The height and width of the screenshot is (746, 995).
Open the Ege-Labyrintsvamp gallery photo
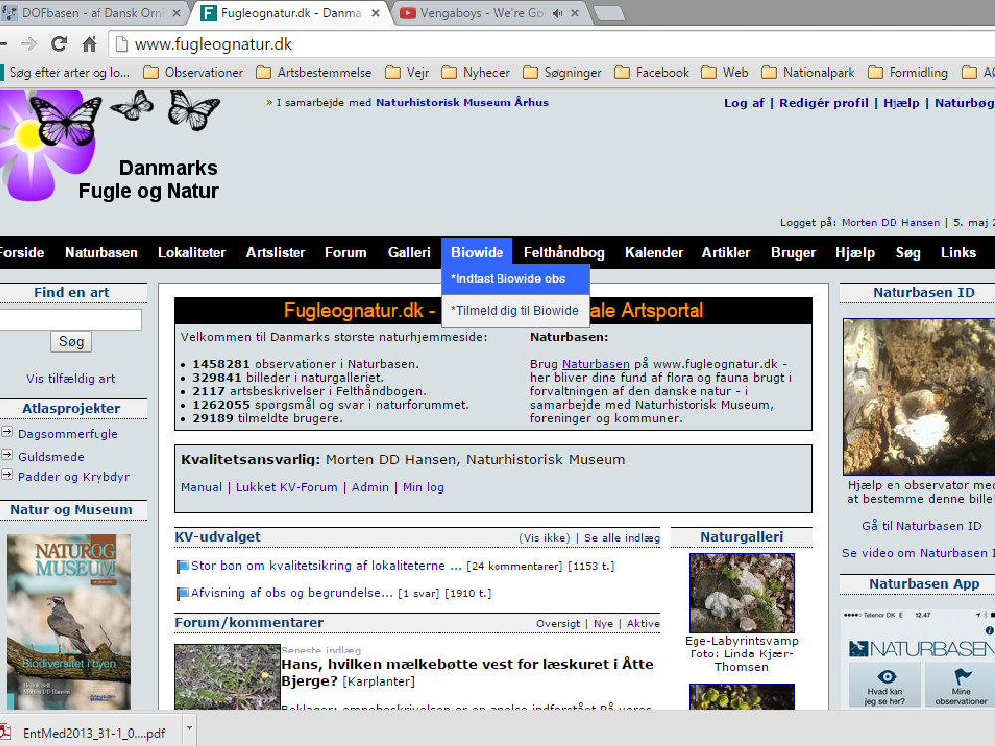(x=742, y=593)
